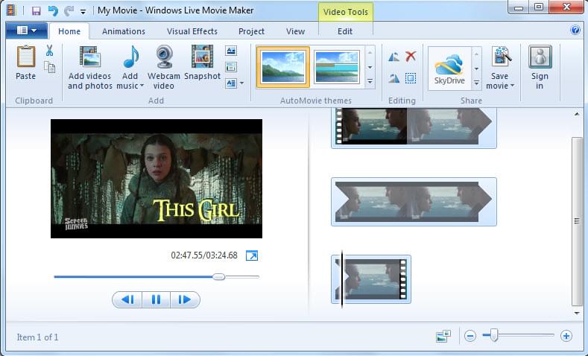Viewport: 588px width, 356px height.
Task: Click the red X remove icon
Action: click(x=411, y=57)
